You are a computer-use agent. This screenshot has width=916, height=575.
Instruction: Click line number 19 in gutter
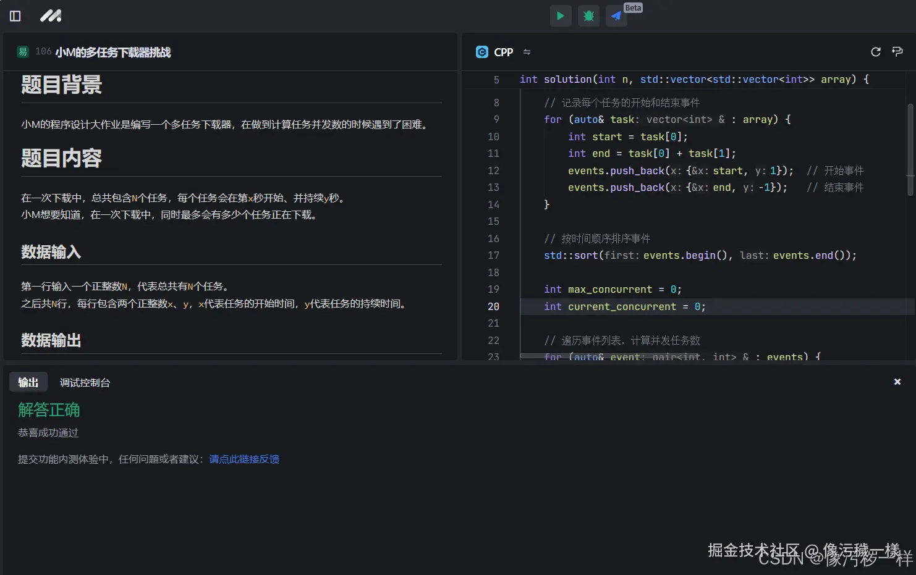pyautogui.click(x=493, y=290)
